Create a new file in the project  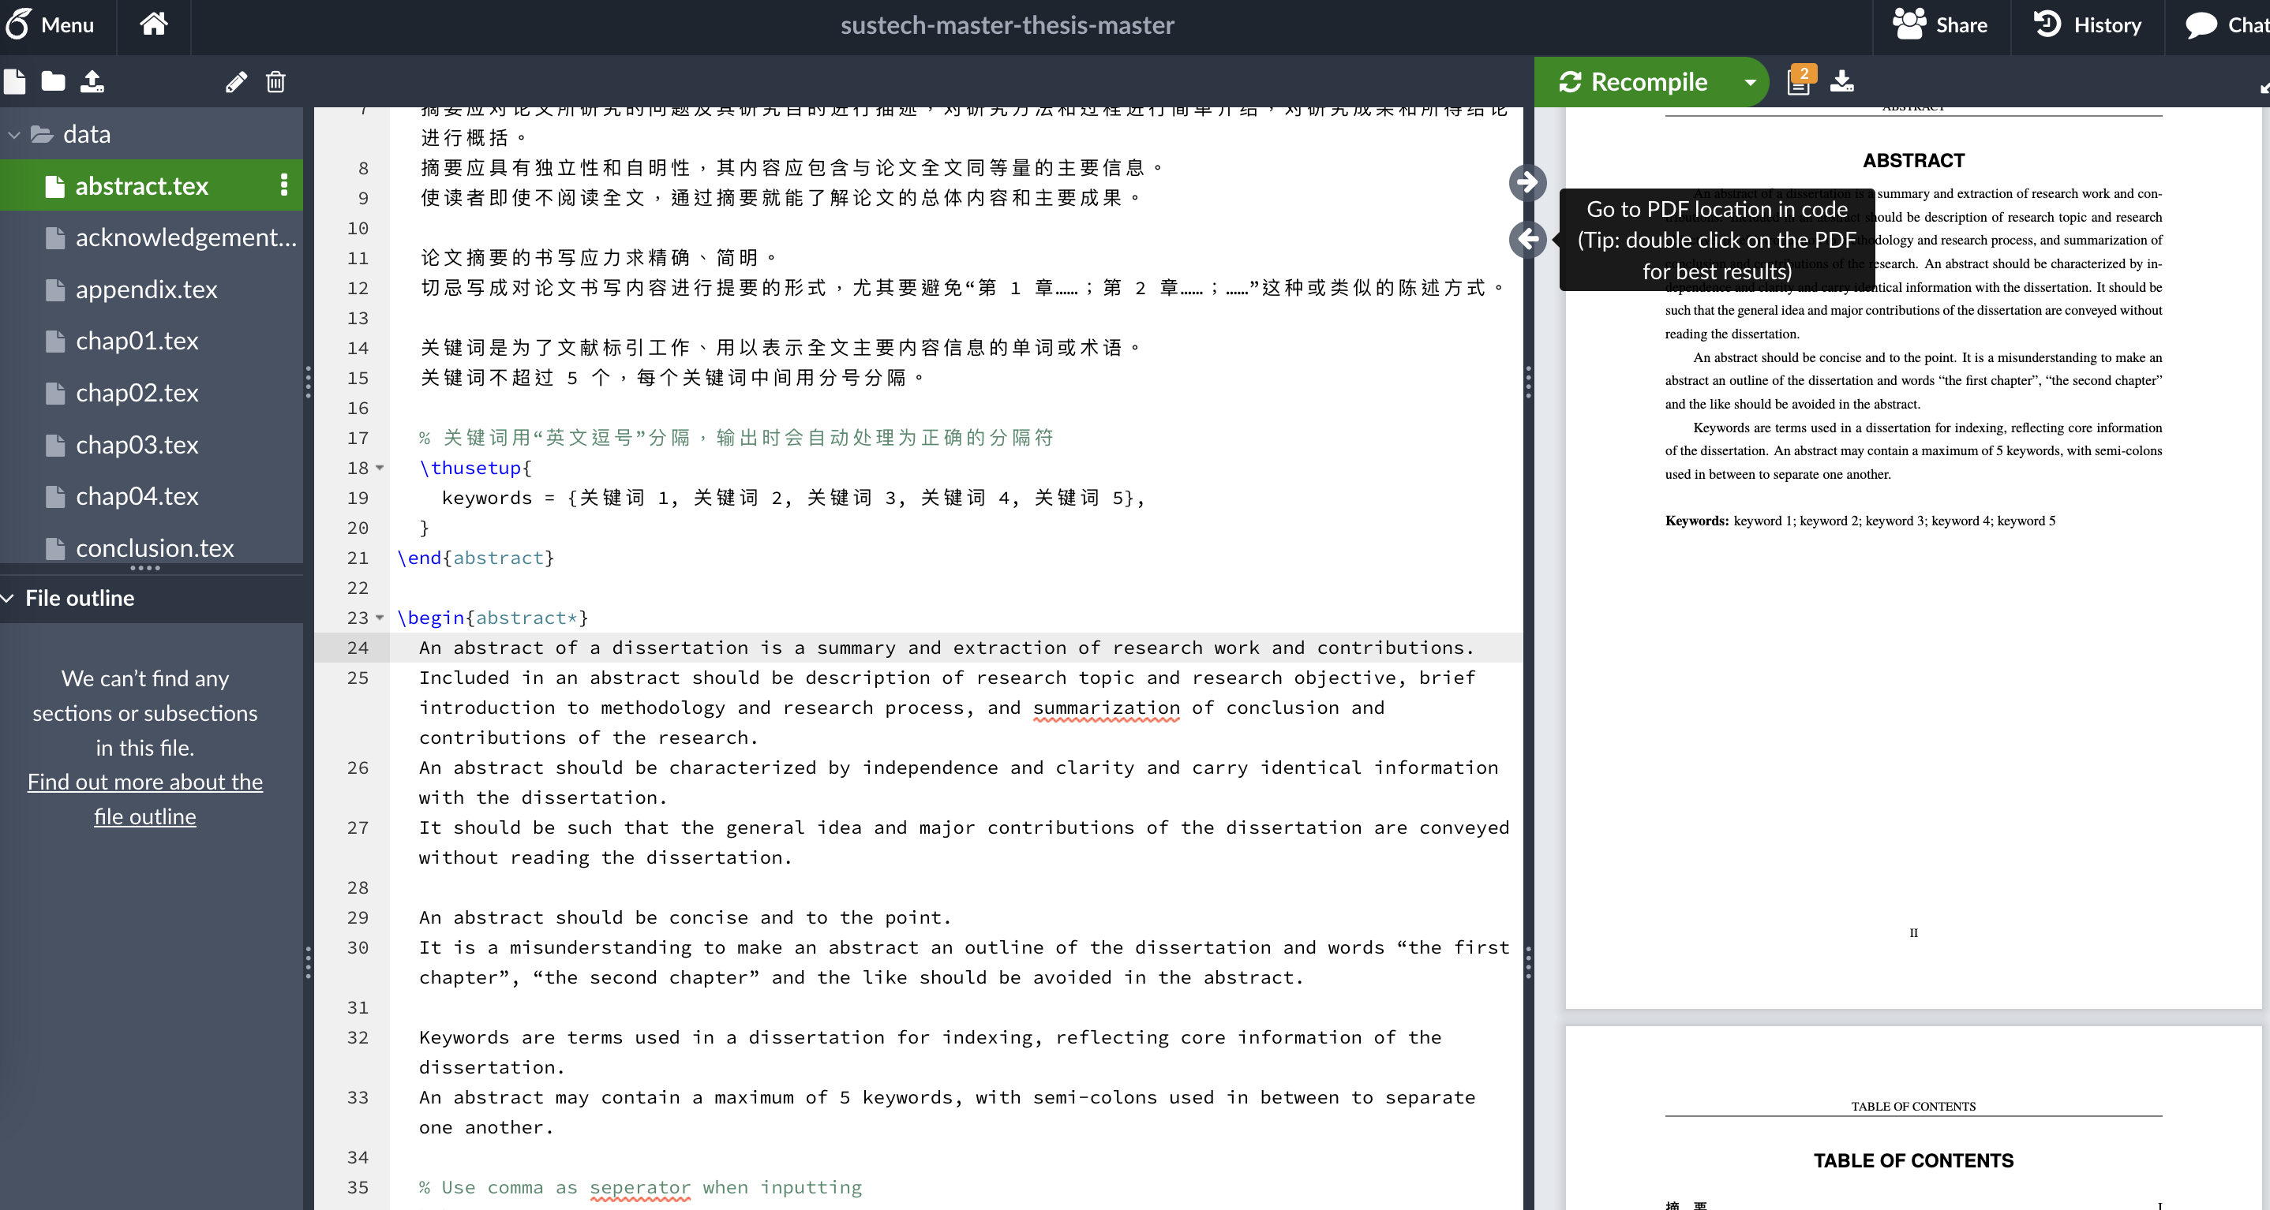(15, 81)
